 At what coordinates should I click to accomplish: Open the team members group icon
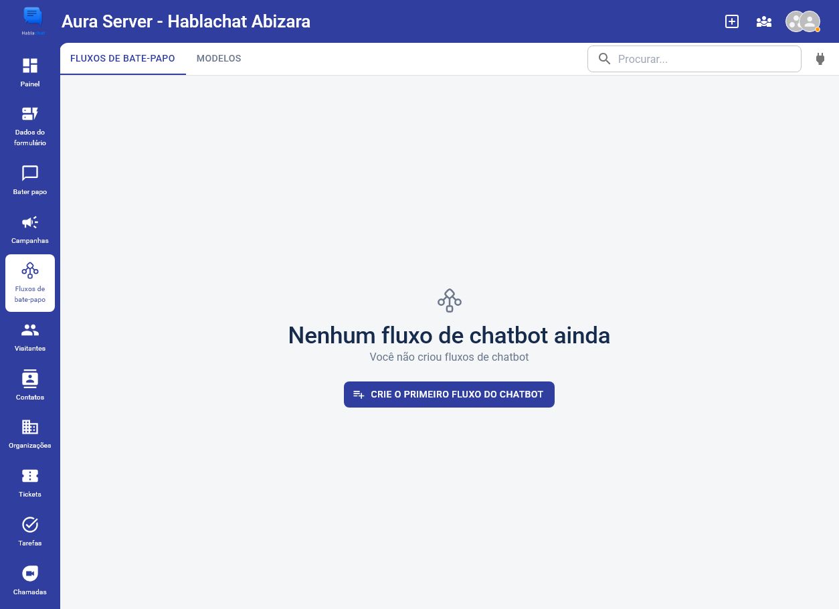[x=764, y=21]
